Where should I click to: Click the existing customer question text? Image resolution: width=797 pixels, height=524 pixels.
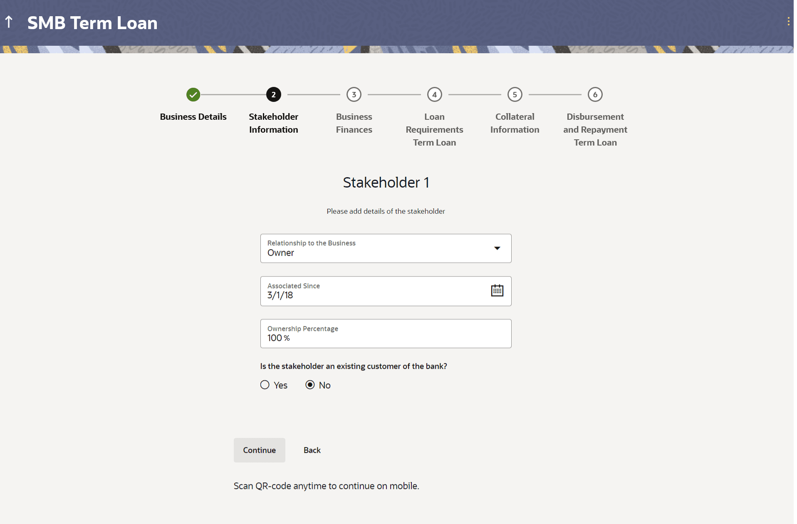tap(354, 366)
